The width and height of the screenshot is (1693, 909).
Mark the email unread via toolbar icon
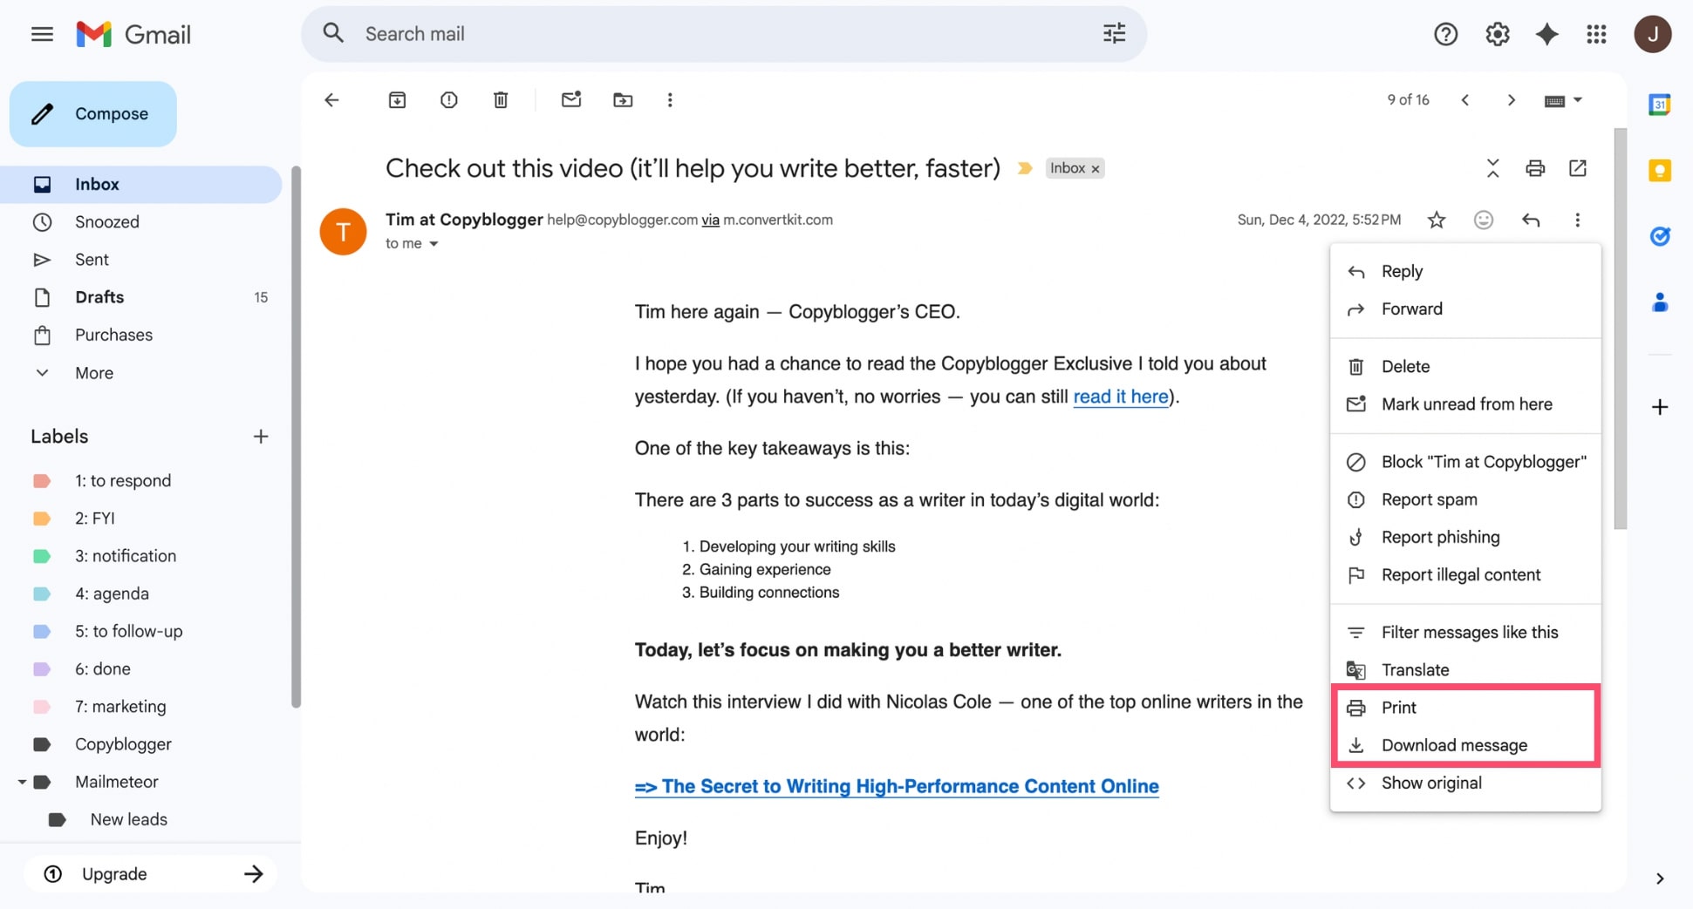point(571,99)
